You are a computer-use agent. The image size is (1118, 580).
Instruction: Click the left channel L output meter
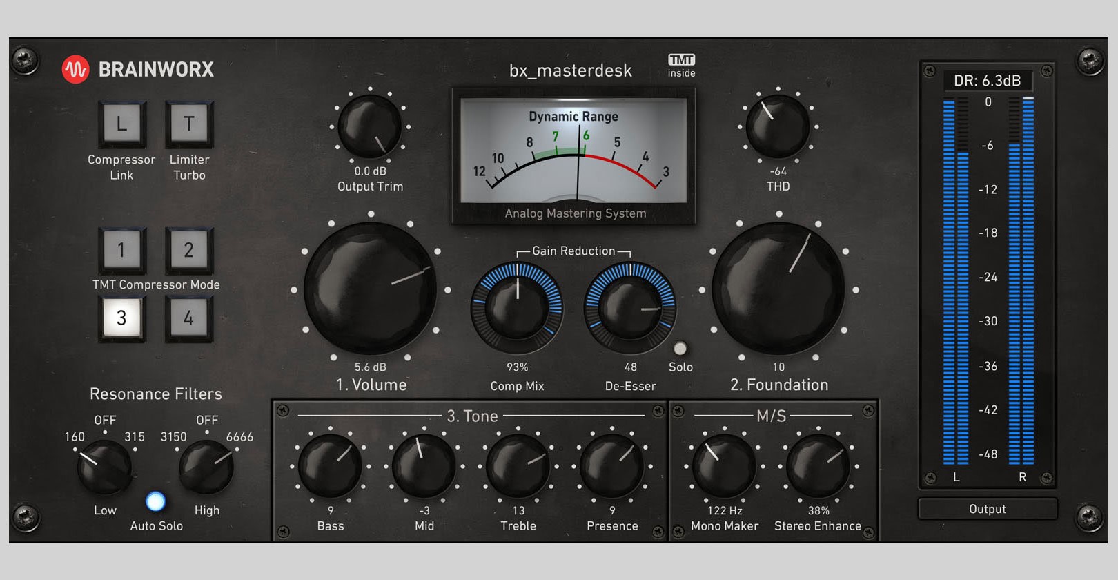coord(956,281)
